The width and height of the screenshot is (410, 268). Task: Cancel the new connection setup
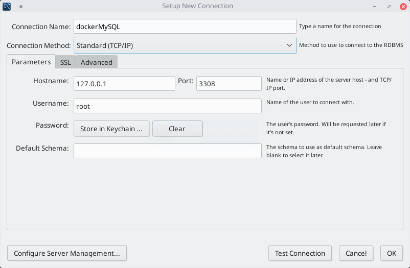[356, 253]
